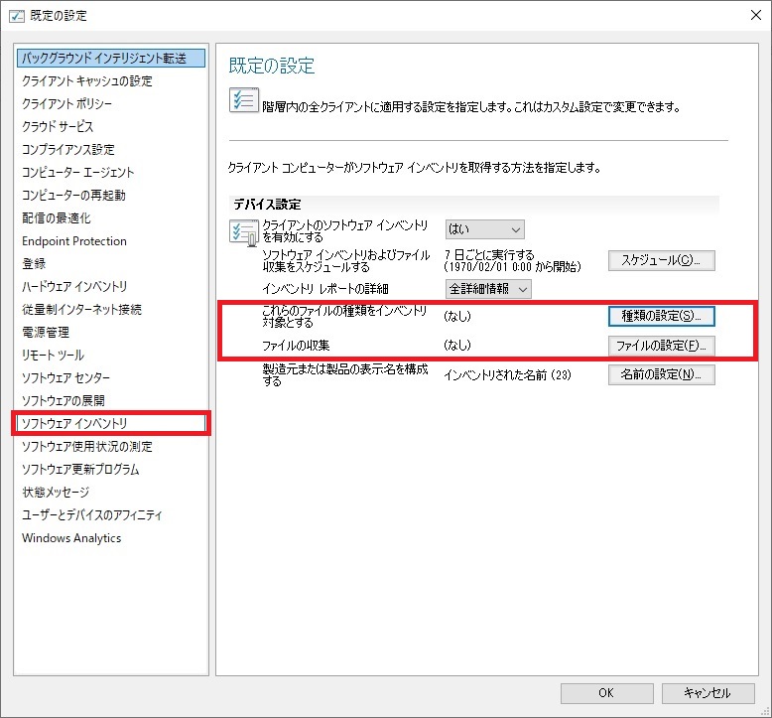Click the ファイルの設定(F)... button
This screenshot has height=718, width=772.
pyautogui.click(x=661, y=346)
